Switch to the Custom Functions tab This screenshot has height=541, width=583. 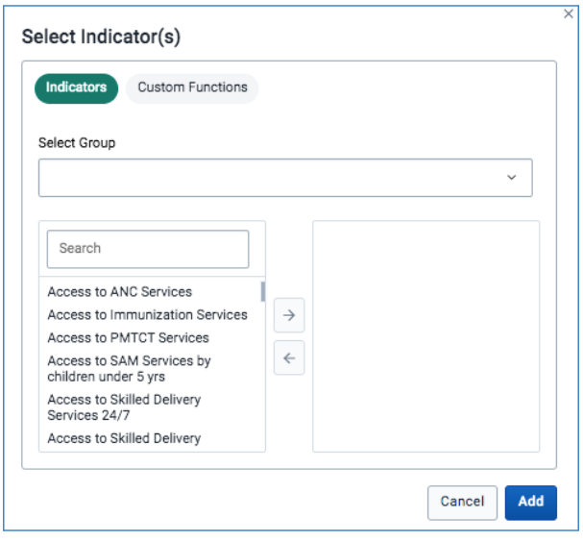(192, 88)
